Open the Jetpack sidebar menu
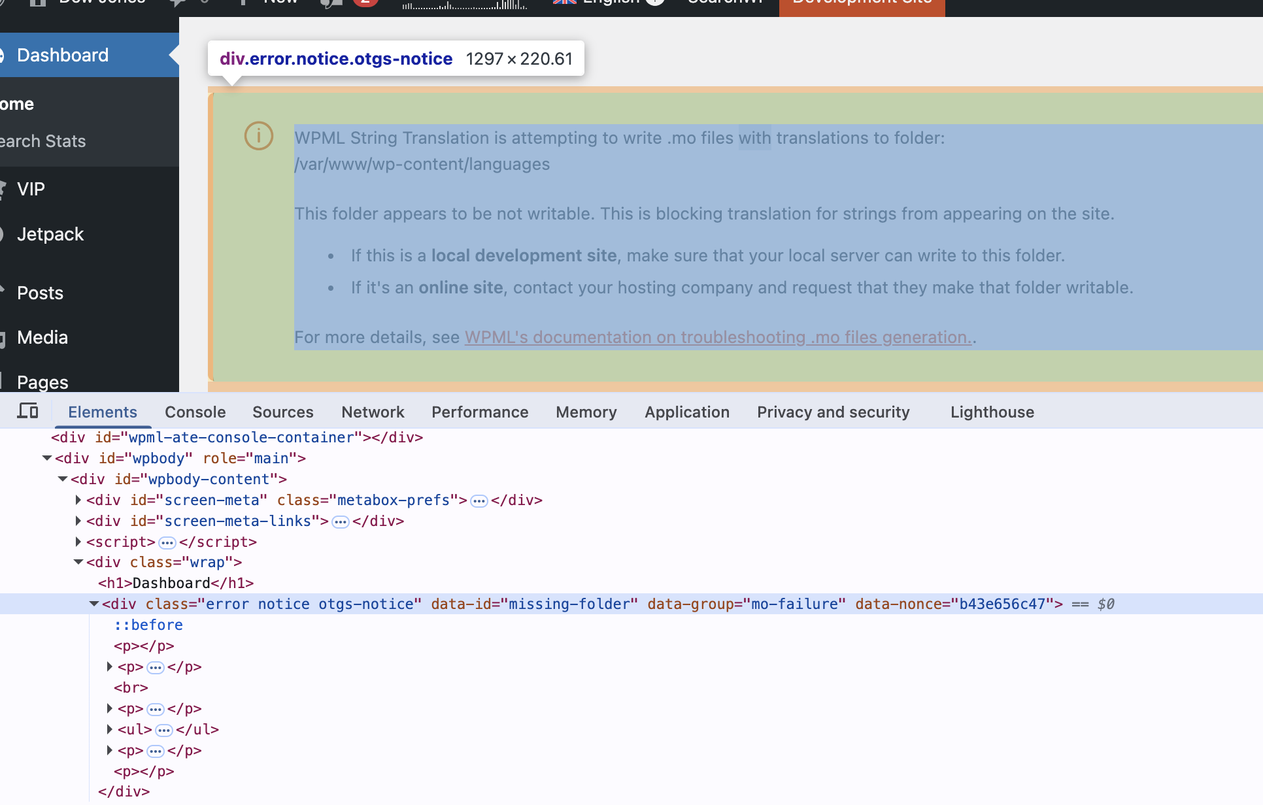 (x=50, y=234)
